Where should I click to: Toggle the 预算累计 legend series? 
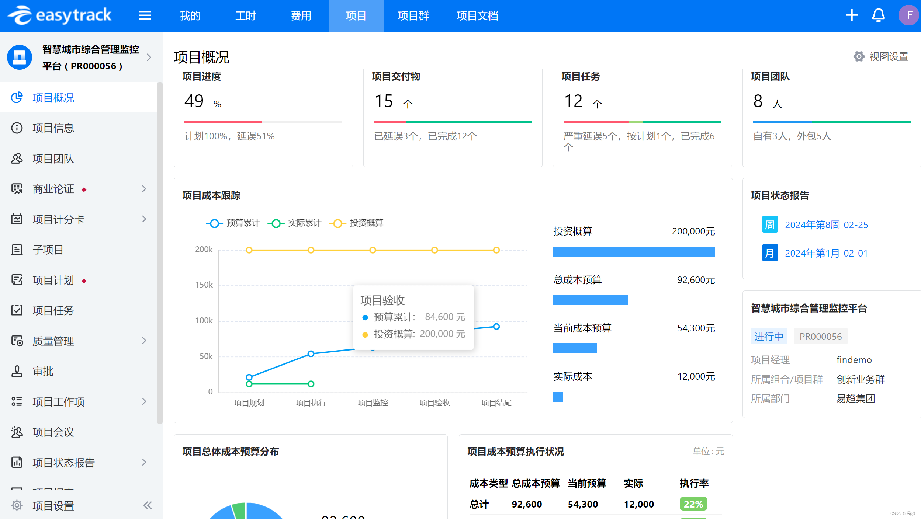pos(233,223)
